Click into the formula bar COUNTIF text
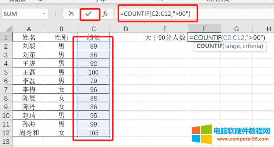This screenshot has height=147, width=274. click(156, 14)
